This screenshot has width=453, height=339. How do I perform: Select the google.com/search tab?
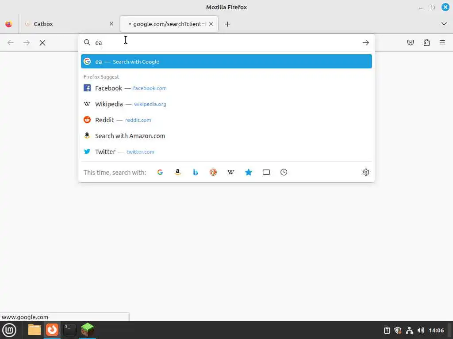tap(169, 24)
